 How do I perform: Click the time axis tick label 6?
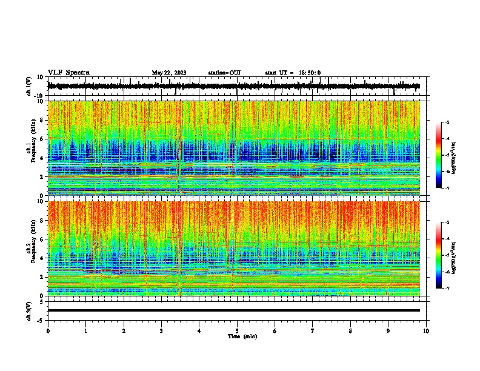275,331
